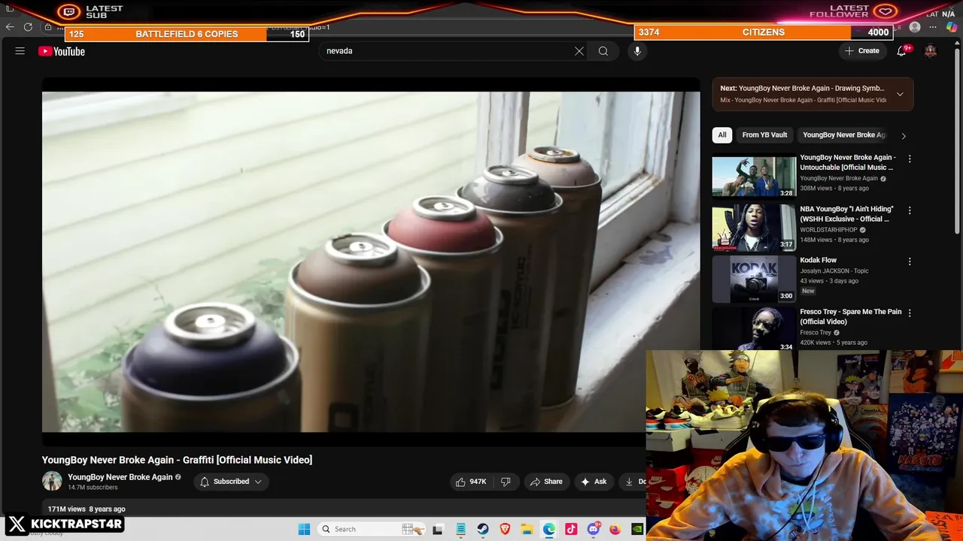Open the Untouchable video title link
963x541 pixels.
[x=848, y=162]
